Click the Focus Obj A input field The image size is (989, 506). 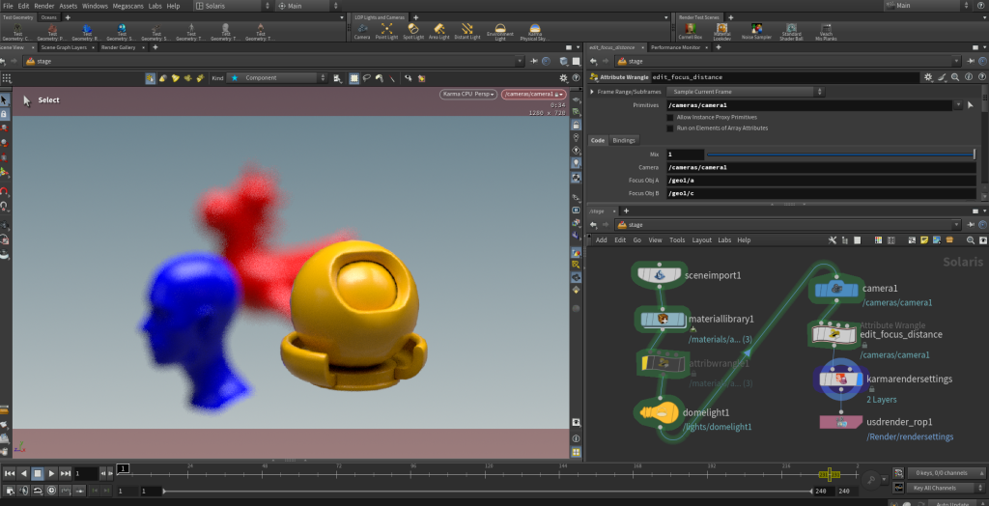click(x=821, y=181)
